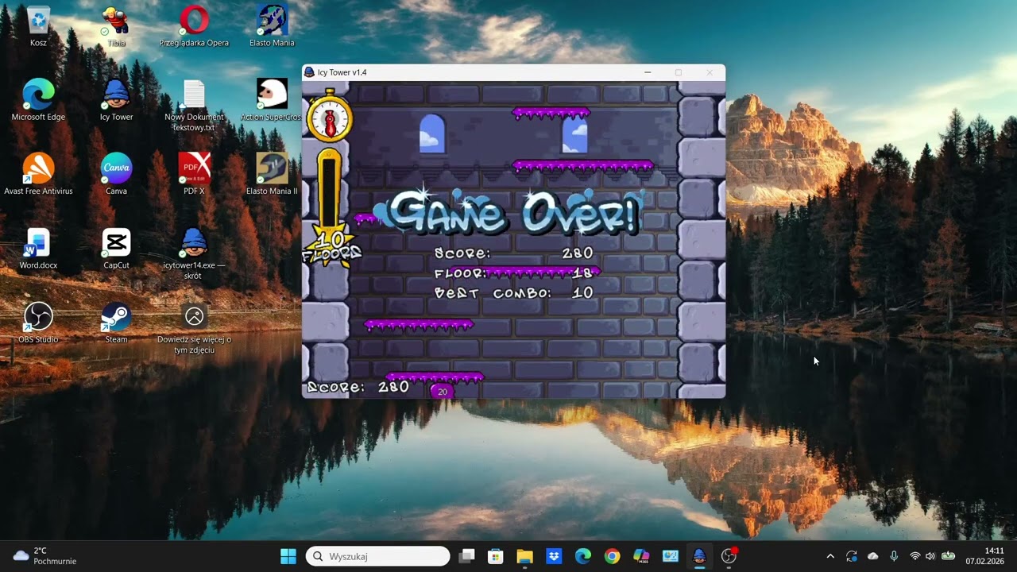
Task: Switch to Icy Tower taskbar button
Action: point(699,556)
